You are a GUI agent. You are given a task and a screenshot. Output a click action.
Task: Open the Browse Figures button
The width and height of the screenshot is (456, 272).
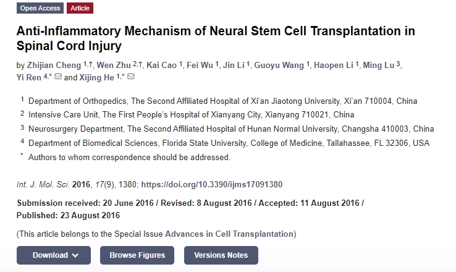[137, 255]
